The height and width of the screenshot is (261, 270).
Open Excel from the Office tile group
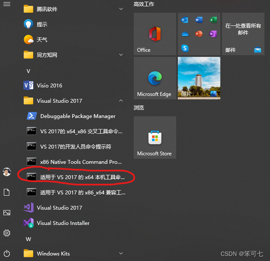213,20
